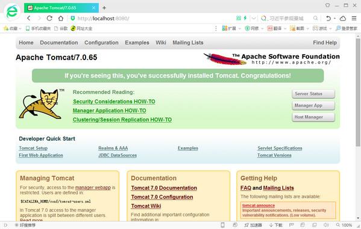This screenshot has height=229, width=361.
Task: Open the 下载 downloads in status bar
Action: pos(275,225)
